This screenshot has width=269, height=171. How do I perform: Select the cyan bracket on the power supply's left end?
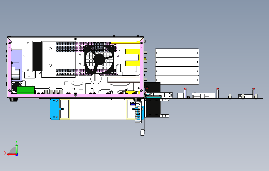coord(55,109)
